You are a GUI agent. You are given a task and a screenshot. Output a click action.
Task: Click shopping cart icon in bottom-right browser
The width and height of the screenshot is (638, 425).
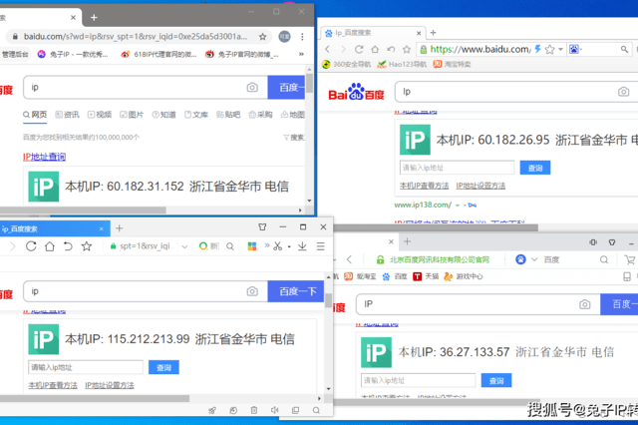(x=630, y=259)
